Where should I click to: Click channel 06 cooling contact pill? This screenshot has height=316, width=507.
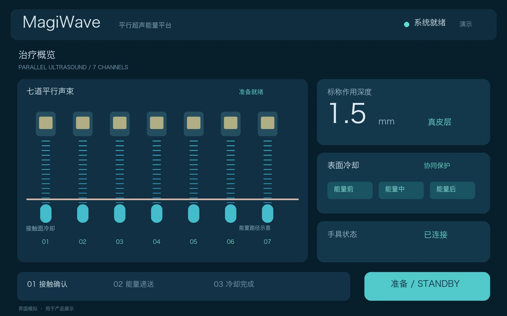click(231, 213)
